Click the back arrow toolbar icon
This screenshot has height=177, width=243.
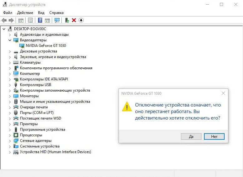pos(4,20)
